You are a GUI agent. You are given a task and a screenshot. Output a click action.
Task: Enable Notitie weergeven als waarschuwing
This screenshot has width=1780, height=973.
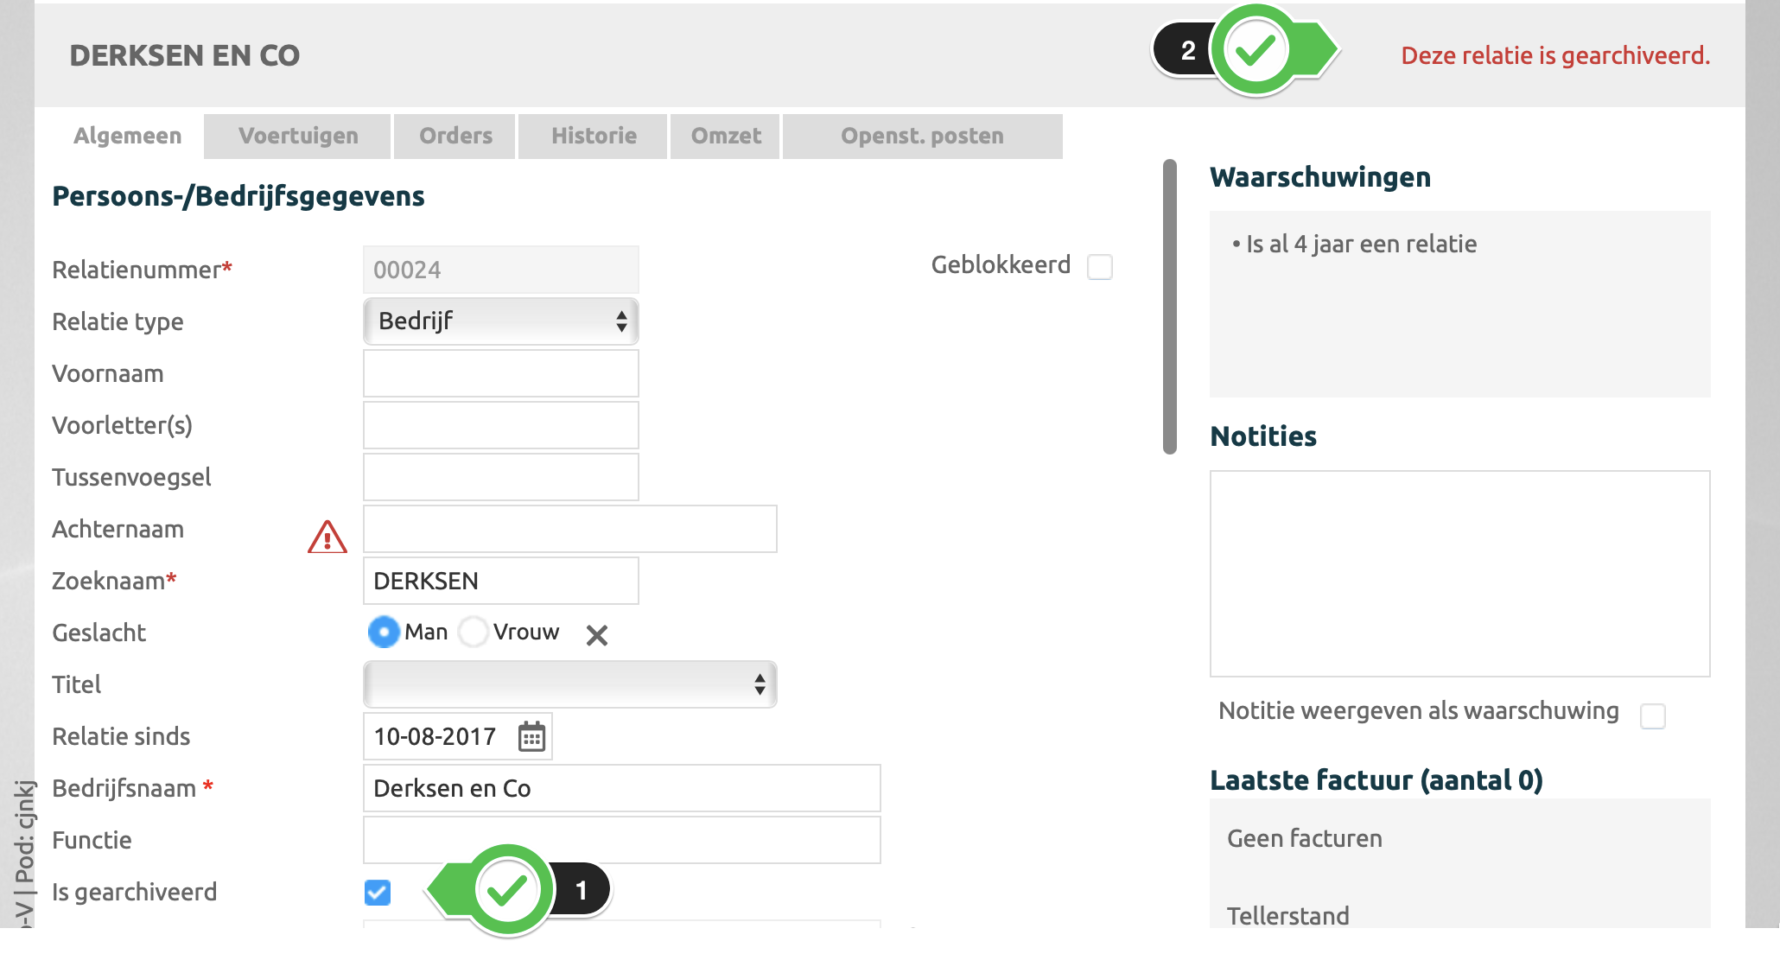click(1652, 715)
